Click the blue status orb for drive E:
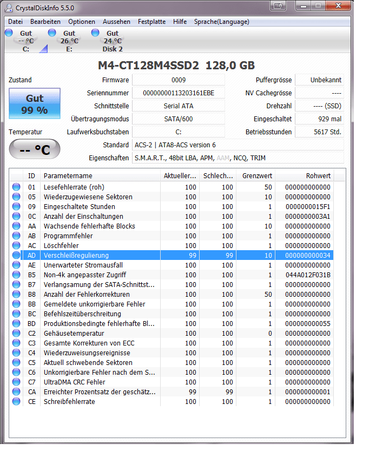 click(52, 32)
